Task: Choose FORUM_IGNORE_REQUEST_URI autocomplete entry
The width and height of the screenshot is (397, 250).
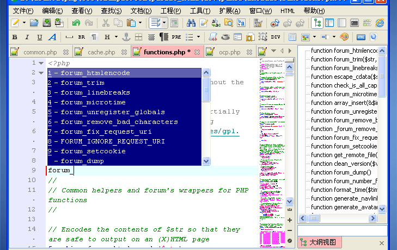Action: click(x=124, y=141)
